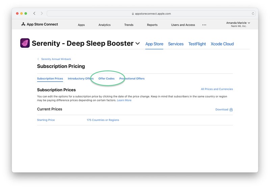Open the Starting Price link

click(x=46, y=120)
